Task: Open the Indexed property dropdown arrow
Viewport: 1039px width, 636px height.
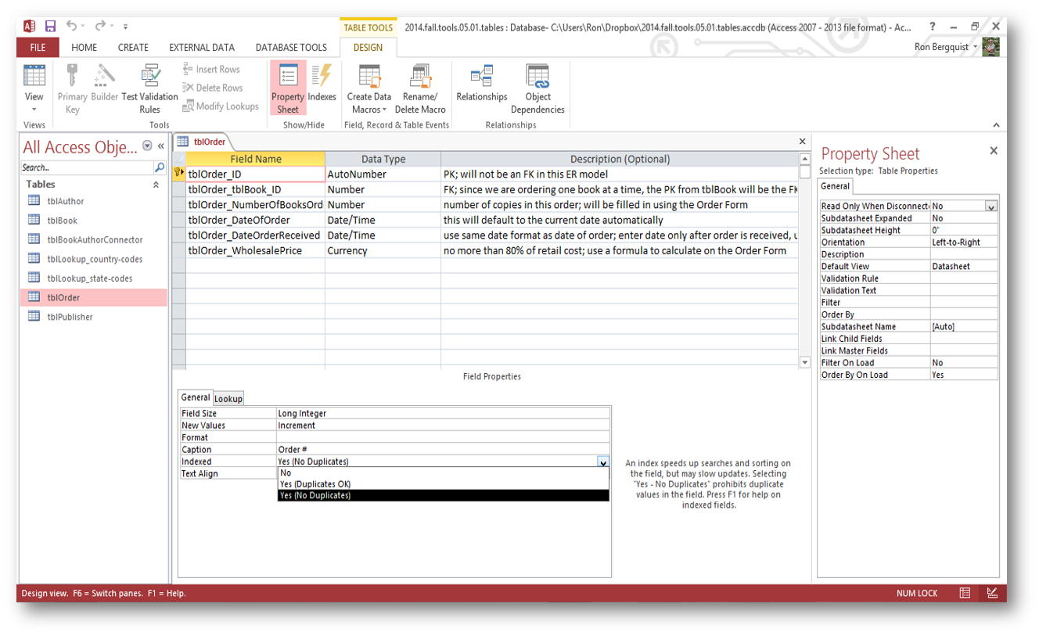Action: click(602, 462)
